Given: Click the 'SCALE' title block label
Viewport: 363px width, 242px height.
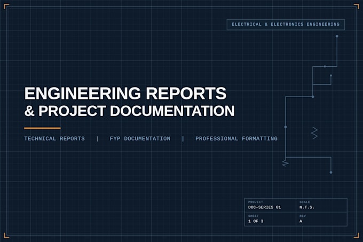Looking at the screenshot, I should [x=304, y=202].
